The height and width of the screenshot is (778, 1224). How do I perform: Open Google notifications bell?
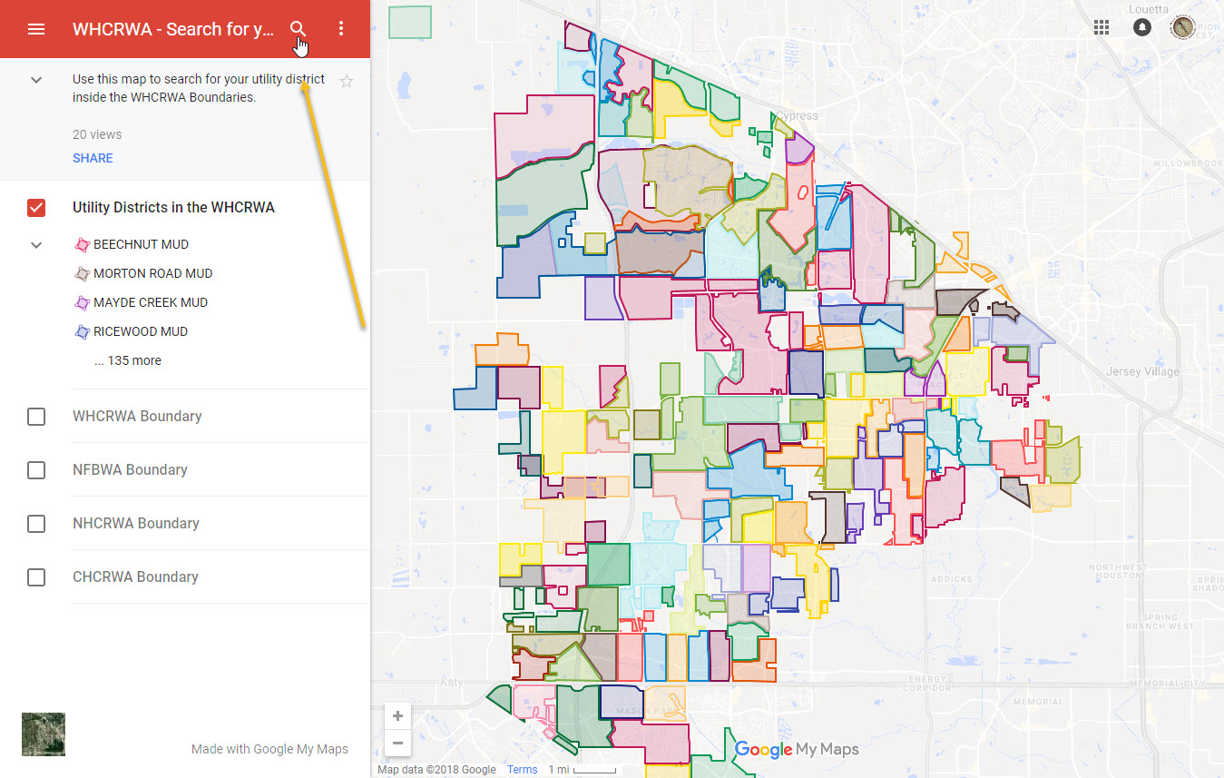[1142, 27]
